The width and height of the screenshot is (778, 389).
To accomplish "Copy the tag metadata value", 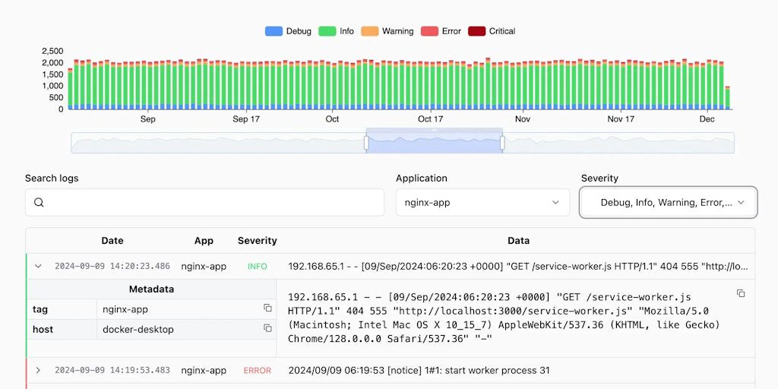I will [x=267, y=308].
